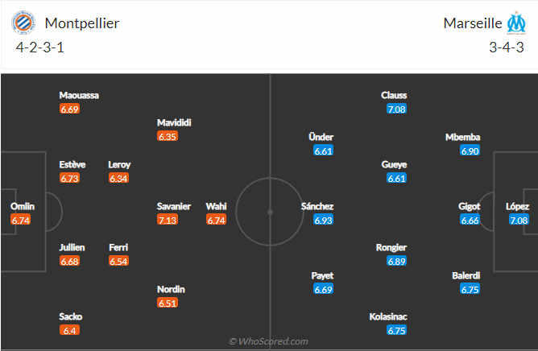538x351 pixels.
Task: Click the Montpellier club crest icon
Action: click(x=23, y=23)
